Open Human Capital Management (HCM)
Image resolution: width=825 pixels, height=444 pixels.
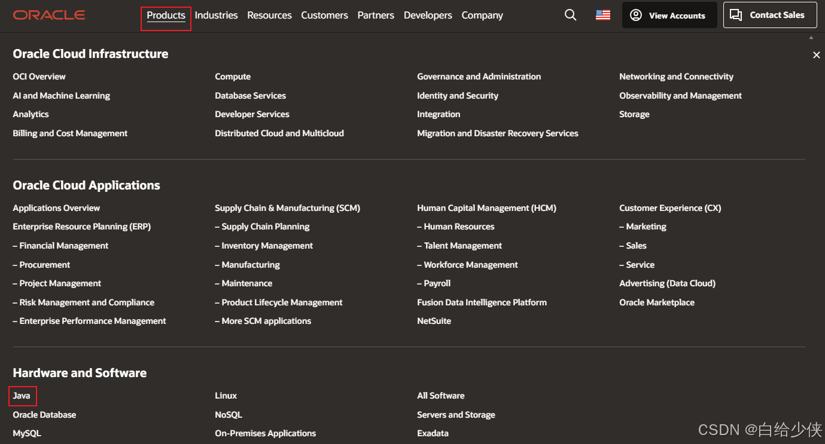[486, 208]
